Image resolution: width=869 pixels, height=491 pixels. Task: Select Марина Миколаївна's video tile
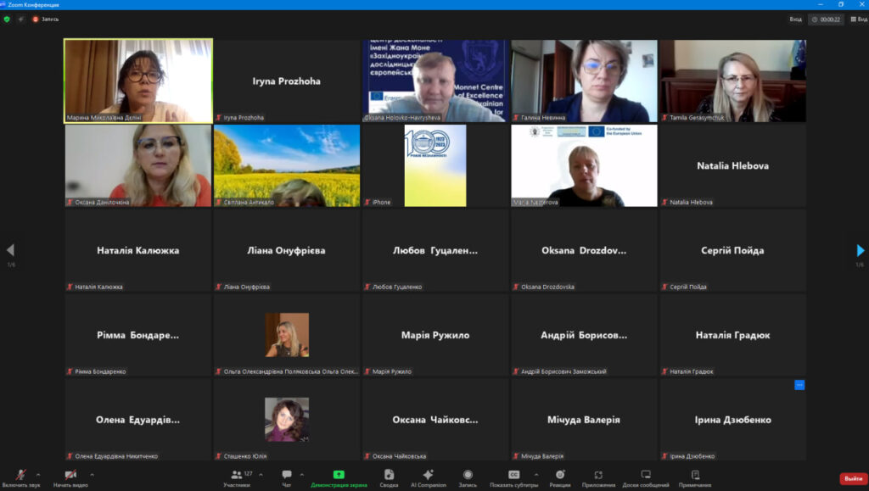click(138, 81)
